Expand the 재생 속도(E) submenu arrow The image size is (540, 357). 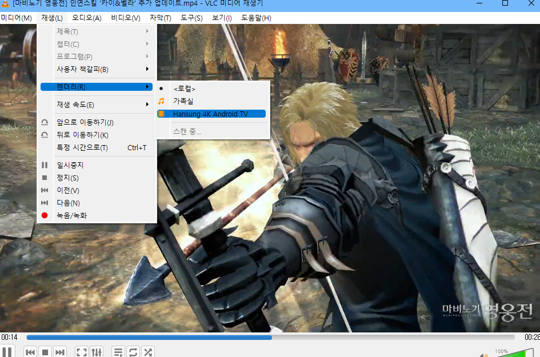147,105
